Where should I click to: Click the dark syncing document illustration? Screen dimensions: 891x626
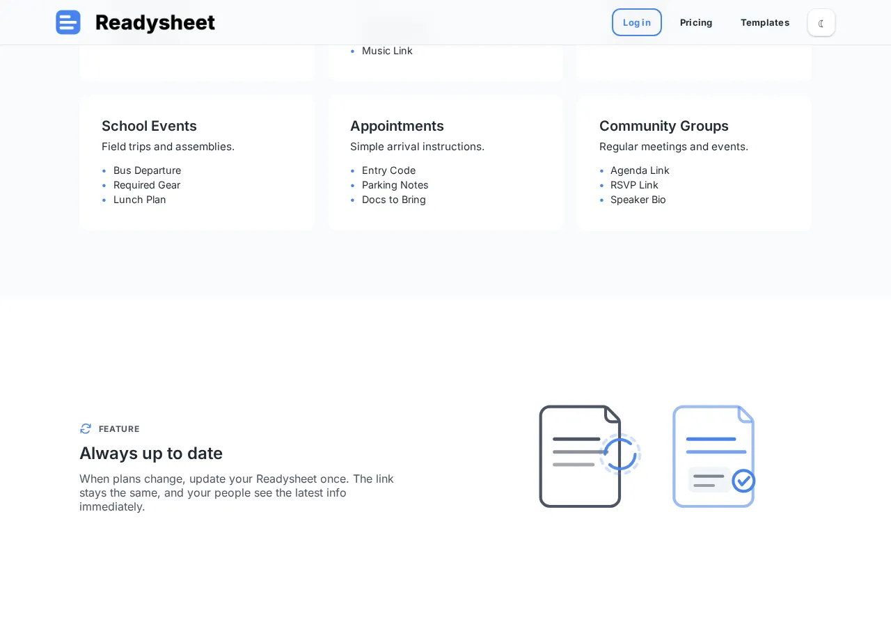coord(590,456)
